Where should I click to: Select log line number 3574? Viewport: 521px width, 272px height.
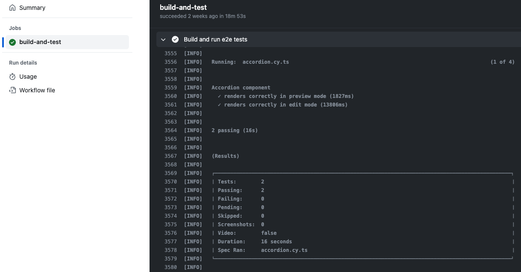click(x=171, y=216)
